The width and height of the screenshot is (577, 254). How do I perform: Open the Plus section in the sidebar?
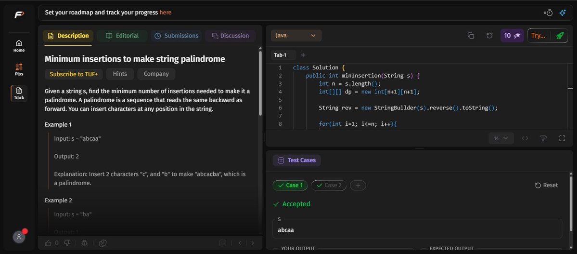(x=19, y=70)
